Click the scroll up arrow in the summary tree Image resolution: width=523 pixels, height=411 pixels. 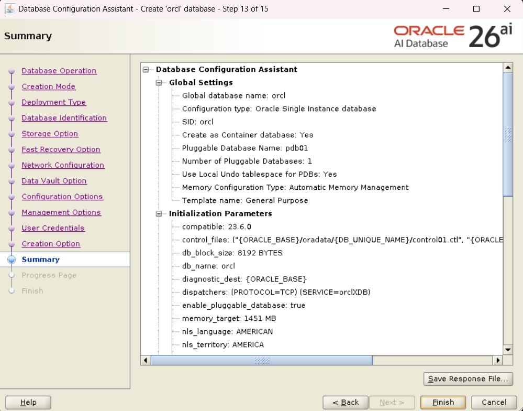pos(507,68)
